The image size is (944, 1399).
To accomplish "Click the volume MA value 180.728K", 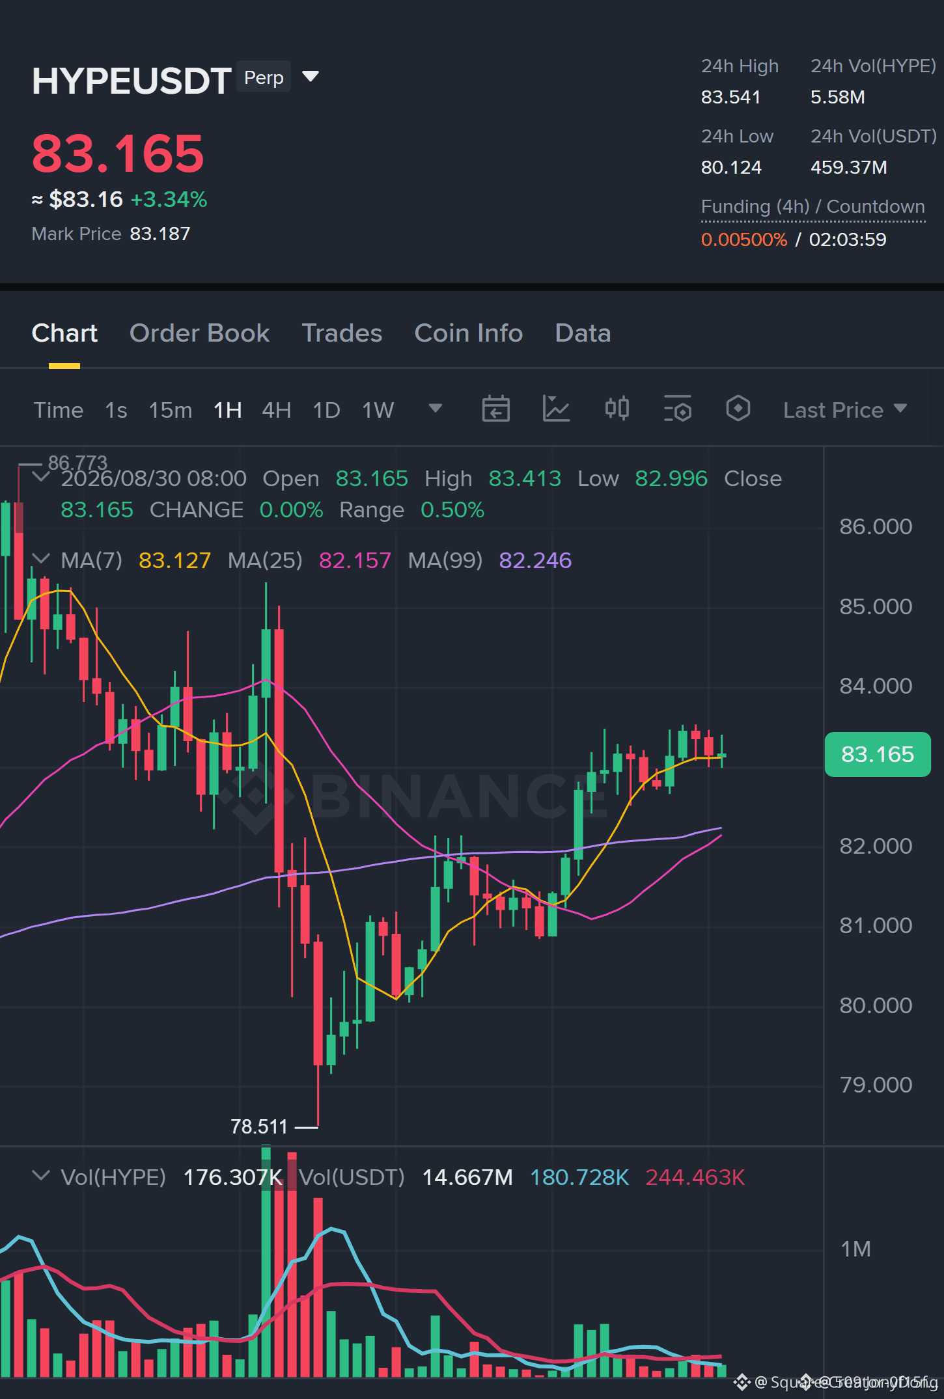I will coord(579,1177).
